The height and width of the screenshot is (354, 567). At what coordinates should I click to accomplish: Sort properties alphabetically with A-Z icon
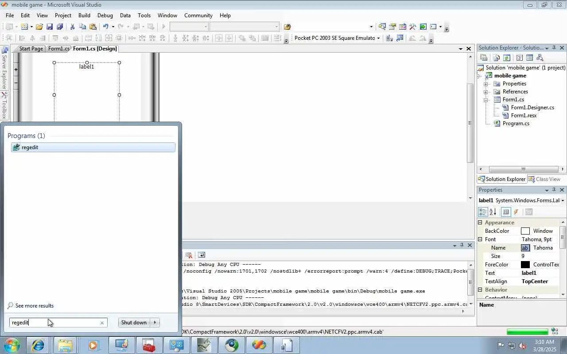pyautogui.click(x=493, y=212)
